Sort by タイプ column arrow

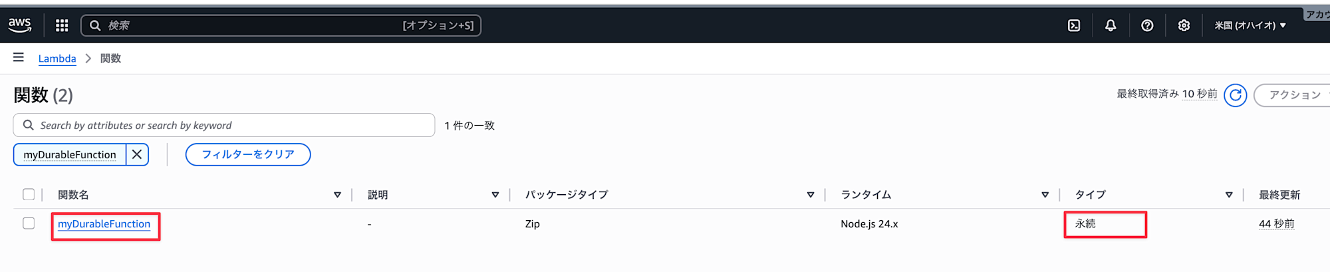[x=1229, y=195]
